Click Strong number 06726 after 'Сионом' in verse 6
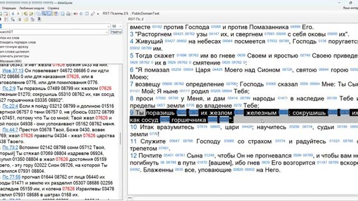The image size is (358, 201). click(x=287, y=70)
